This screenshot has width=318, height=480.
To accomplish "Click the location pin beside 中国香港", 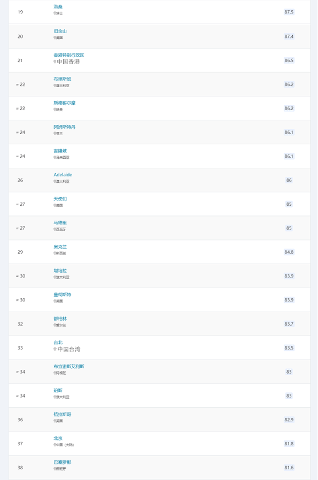I will (55, 61).
